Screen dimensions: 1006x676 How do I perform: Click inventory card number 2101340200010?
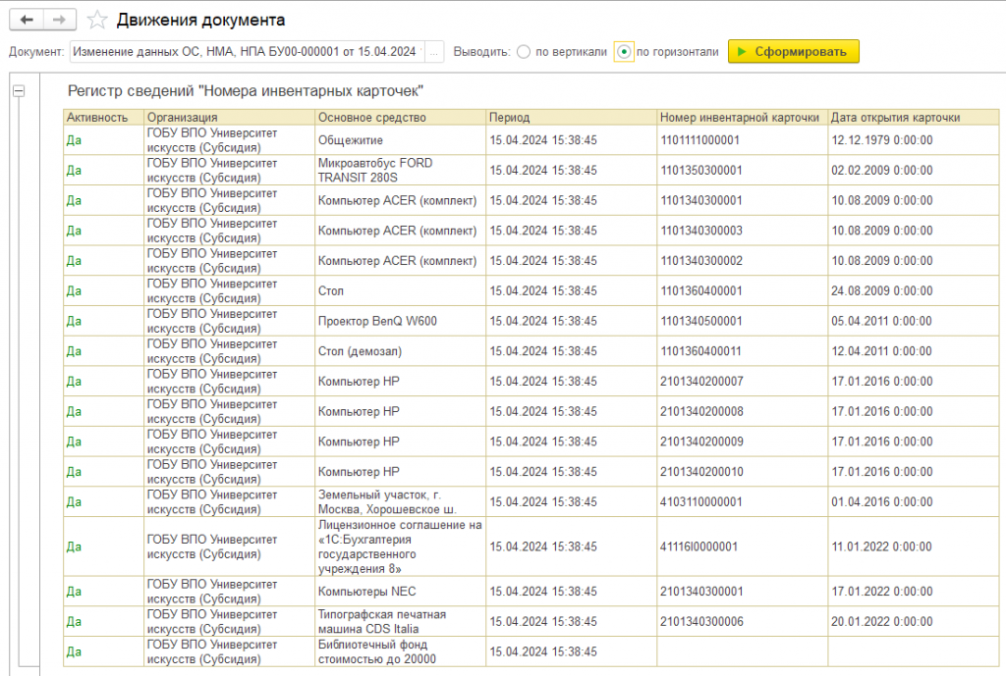click(743, 472)
